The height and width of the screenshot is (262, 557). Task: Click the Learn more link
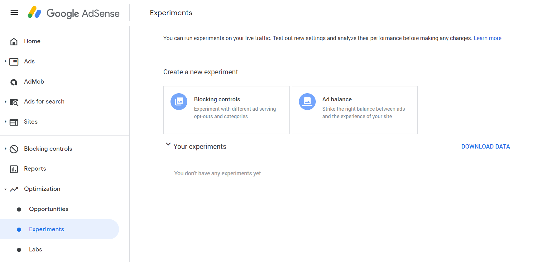(x=487, y=38)
